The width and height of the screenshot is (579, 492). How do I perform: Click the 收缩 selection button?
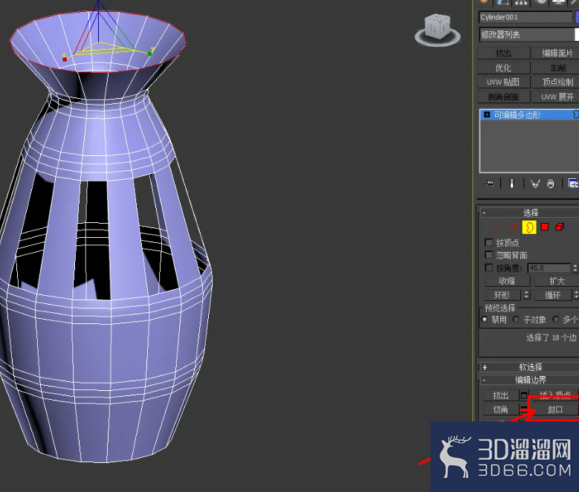pyautogui.click(x=507, y=281)
